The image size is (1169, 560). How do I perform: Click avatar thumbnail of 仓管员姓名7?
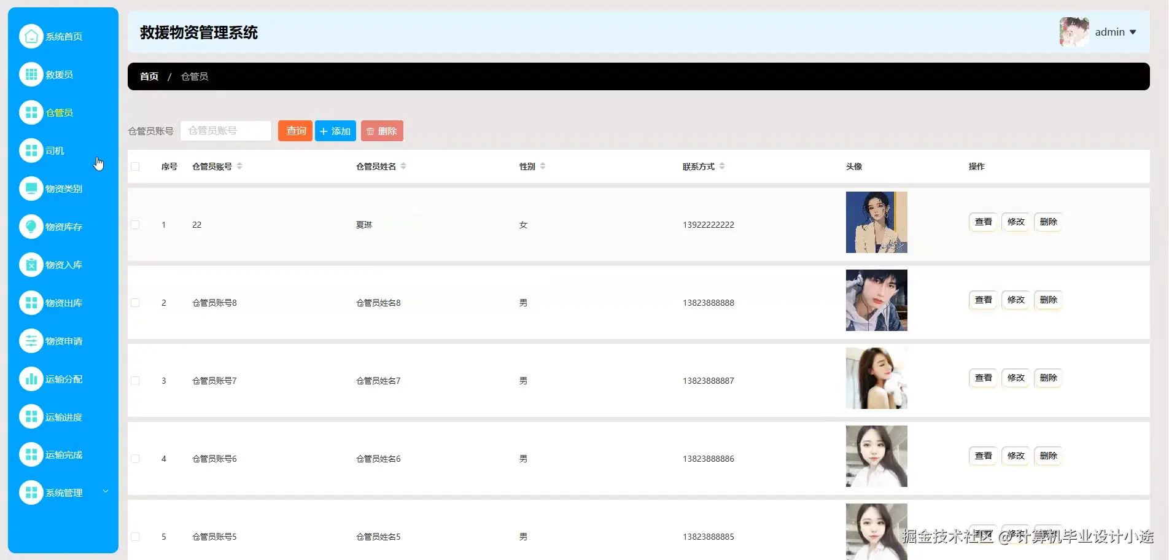point(877,378)
